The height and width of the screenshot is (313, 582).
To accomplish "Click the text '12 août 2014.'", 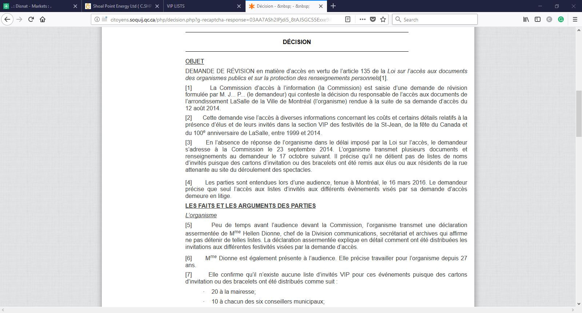I will tap(203, 108).
